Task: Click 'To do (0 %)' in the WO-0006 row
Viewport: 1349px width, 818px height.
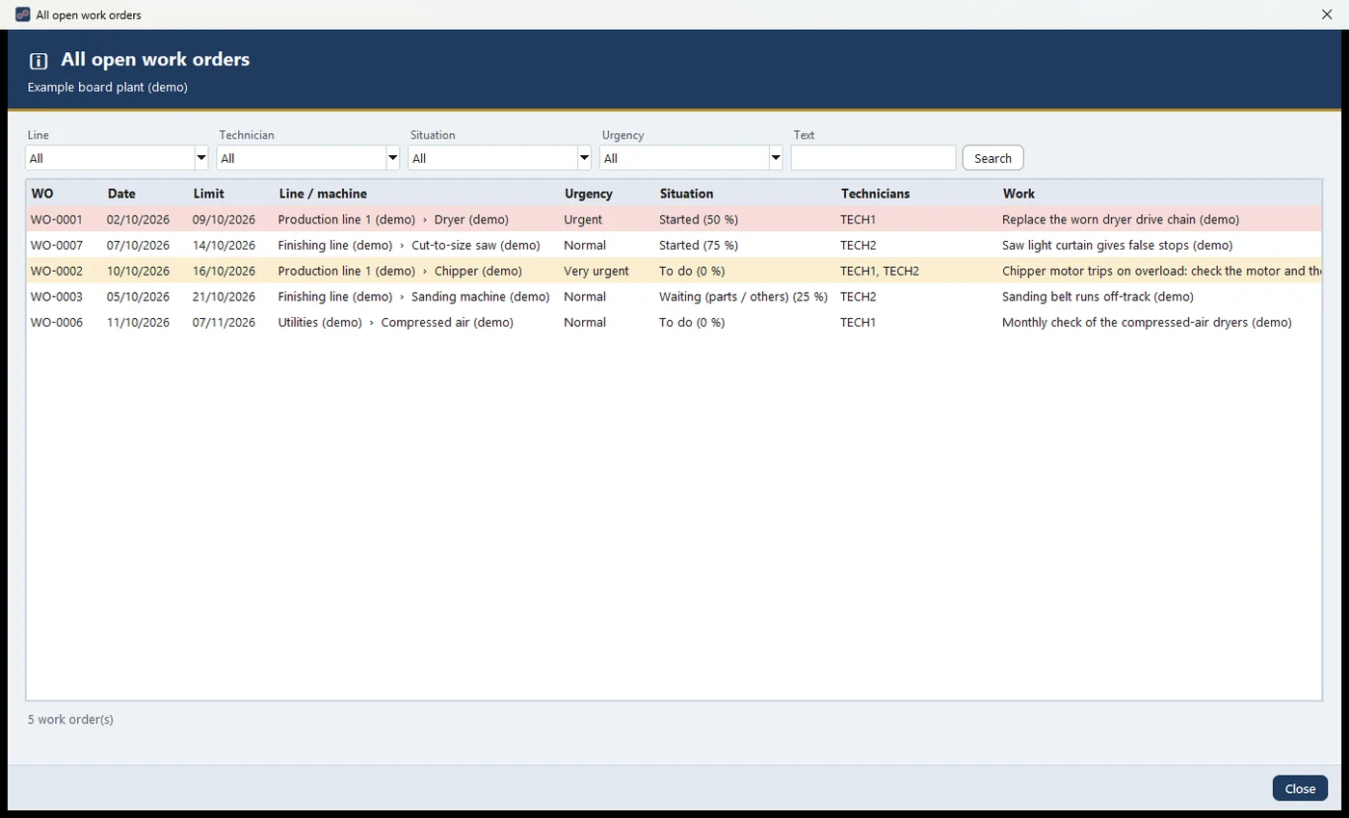Action: (692, 322)
